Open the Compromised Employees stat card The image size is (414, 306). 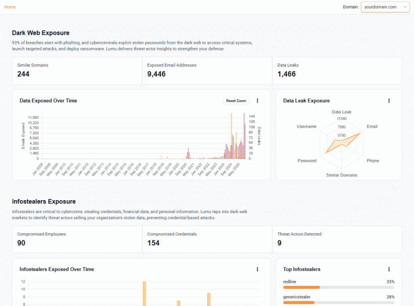click(77, 239)
